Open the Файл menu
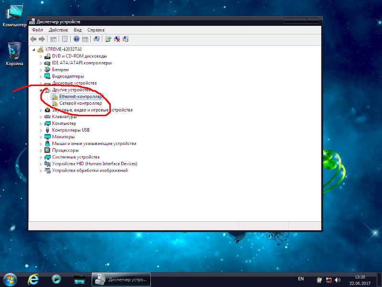The image size is (382, 287). (38, 30)
